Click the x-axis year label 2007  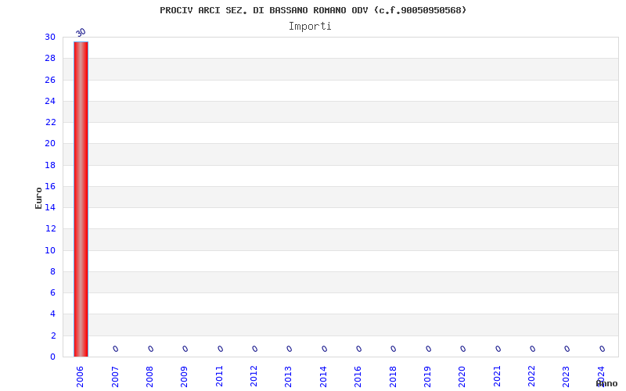115,377
